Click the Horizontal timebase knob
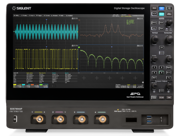The height and width of the screenshot is (136, 181). point(169,39)
